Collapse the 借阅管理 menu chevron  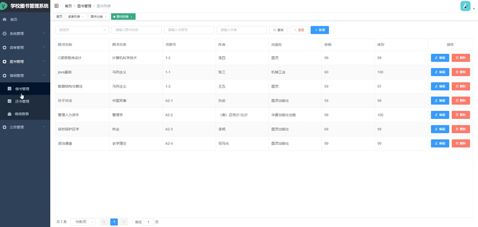pyautogui.click(x=44, y=75)
